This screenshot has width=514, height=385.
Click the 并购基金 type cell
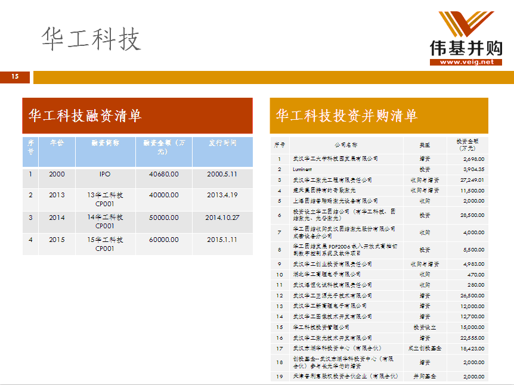pyautogui.click(x=425, y=377)
